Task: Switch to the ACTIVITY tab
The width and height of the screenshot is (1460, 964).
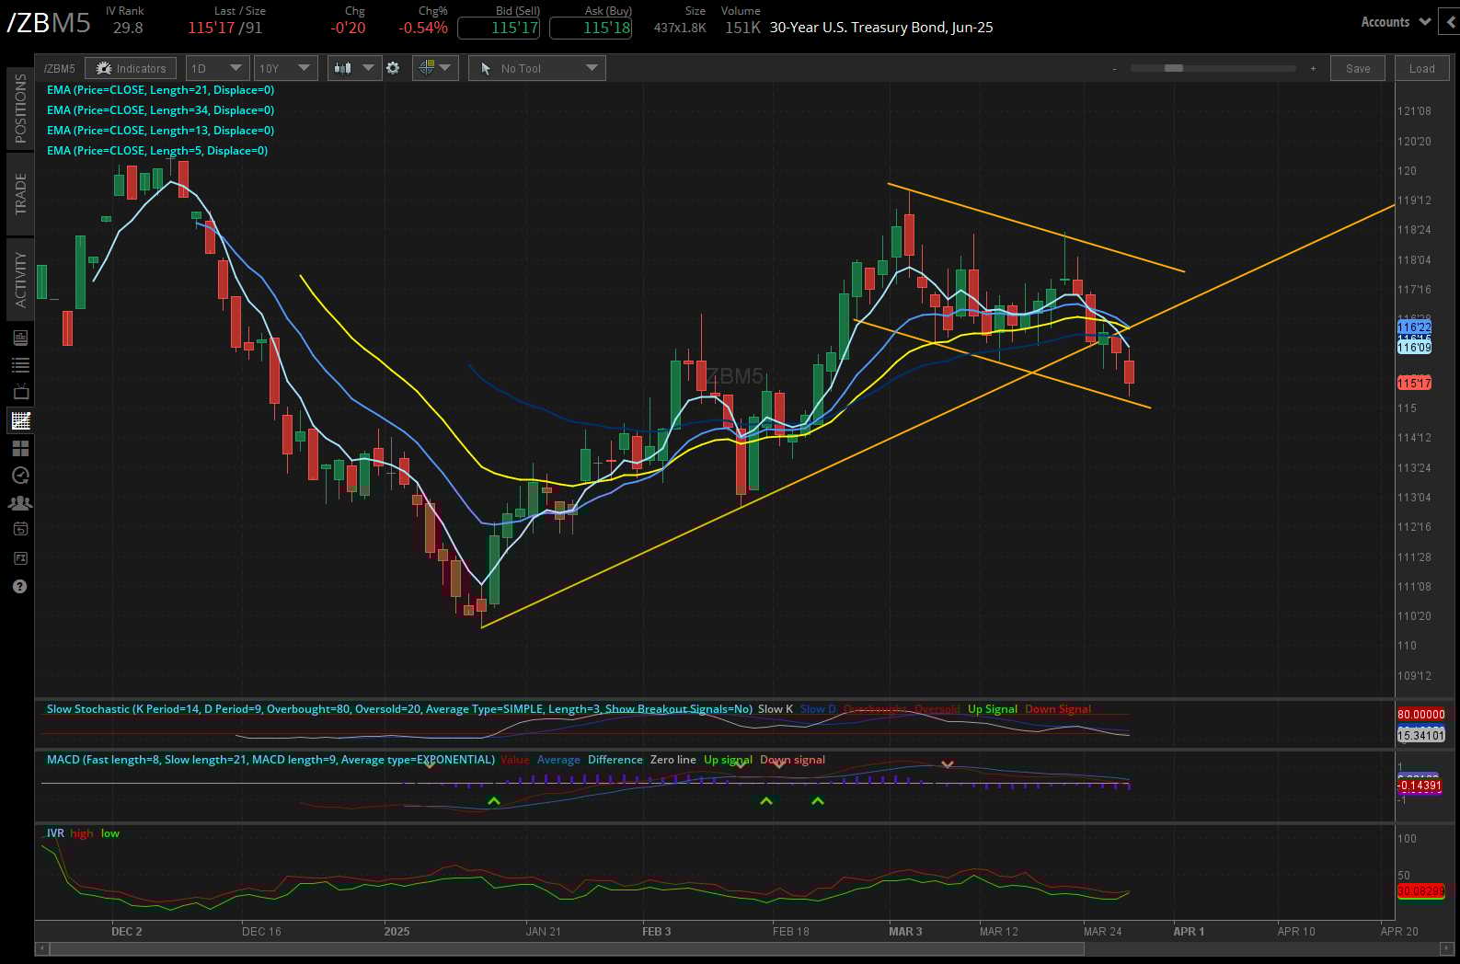Action: (20, 279)
